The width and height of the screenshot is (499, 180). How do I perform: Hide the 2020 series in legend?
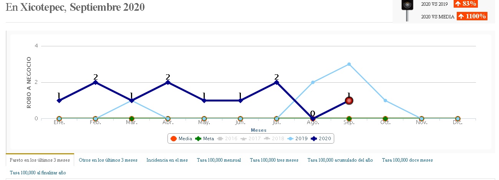point(321,139)
